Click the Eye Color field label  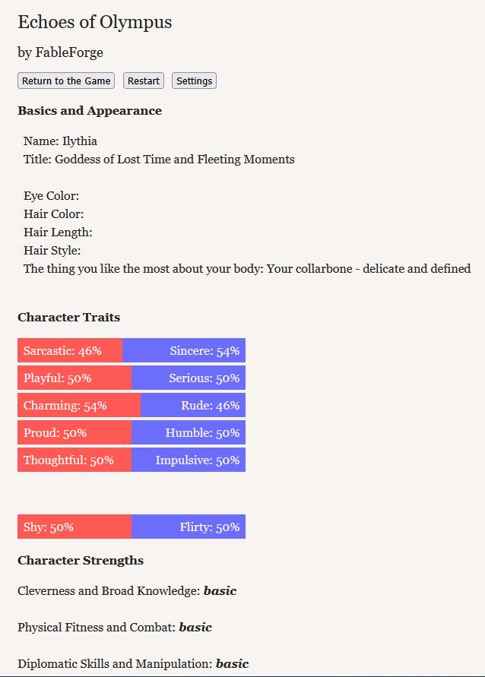[x=52, y=196]
